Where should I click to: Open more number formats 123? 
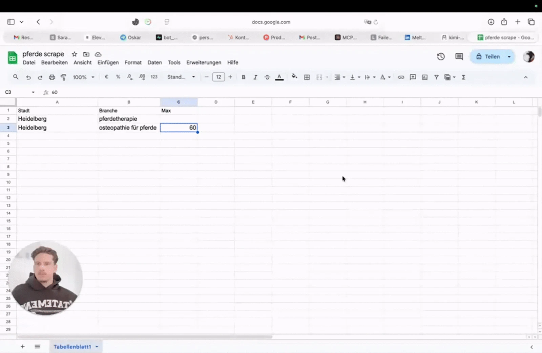coord(154,77)
